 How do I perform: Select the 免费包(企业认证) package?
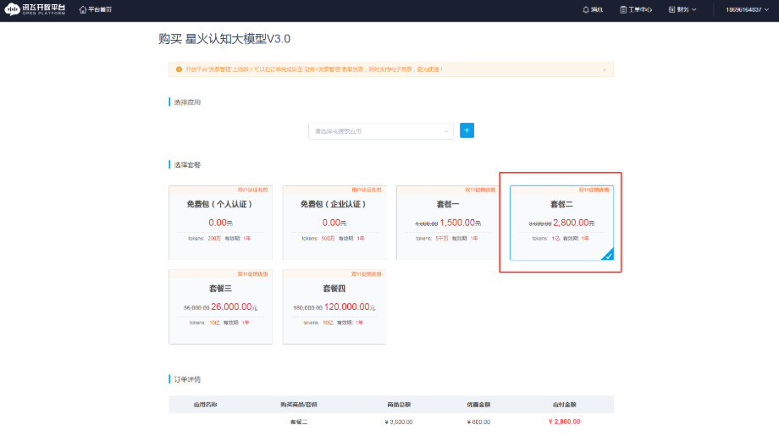[334, 222]
